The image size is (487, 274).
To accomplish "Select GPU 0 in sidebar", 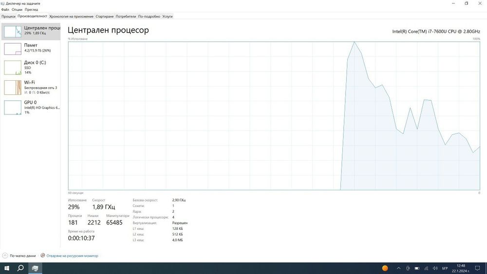I will (x=31, y=107).
